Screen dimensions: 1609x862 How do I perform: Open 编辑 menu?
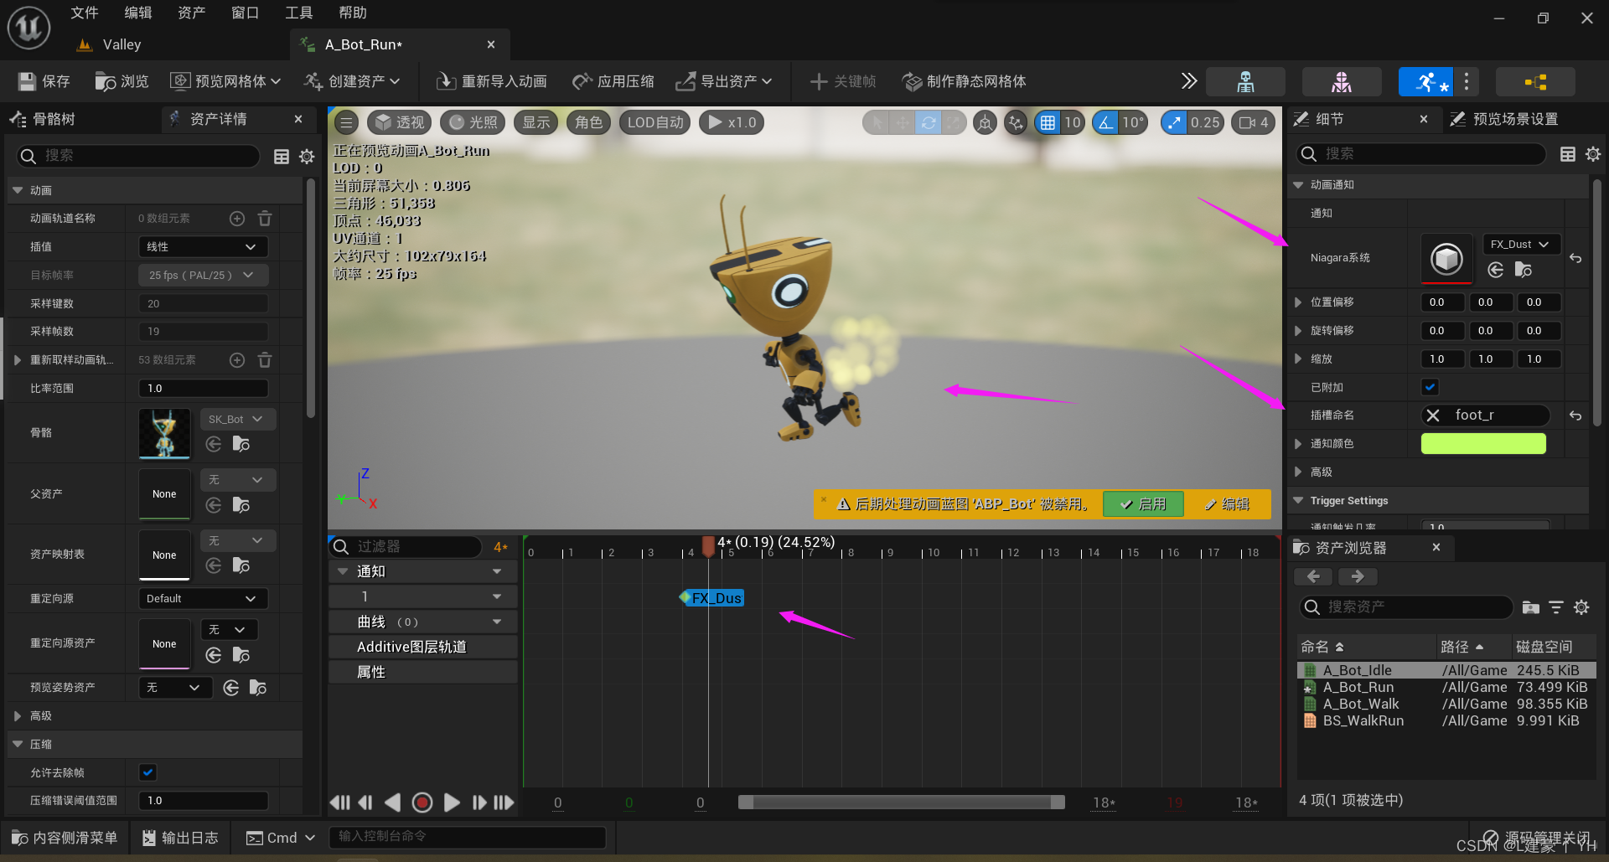[x=138, y=13]
